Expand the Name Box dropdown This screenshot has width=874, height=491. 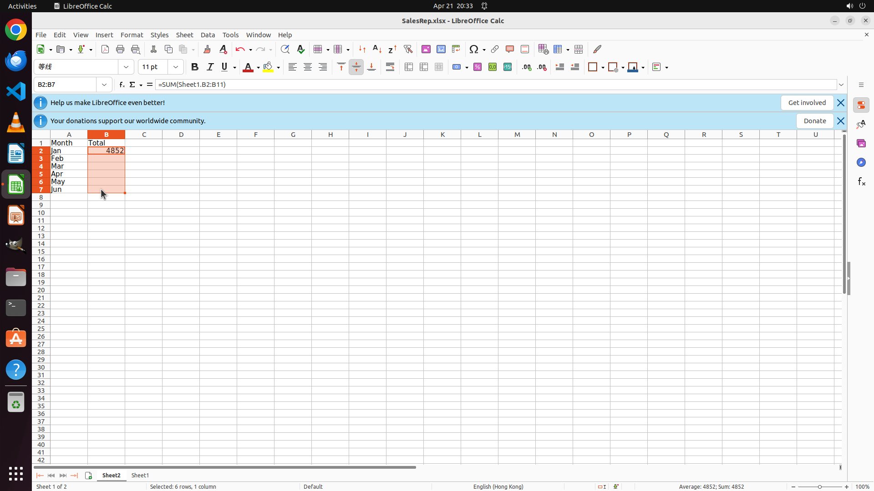[104, 85]
